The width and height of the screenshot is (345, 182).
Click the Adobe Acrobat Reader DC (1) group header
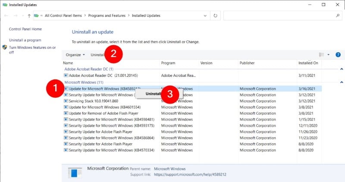pos(89,69)
